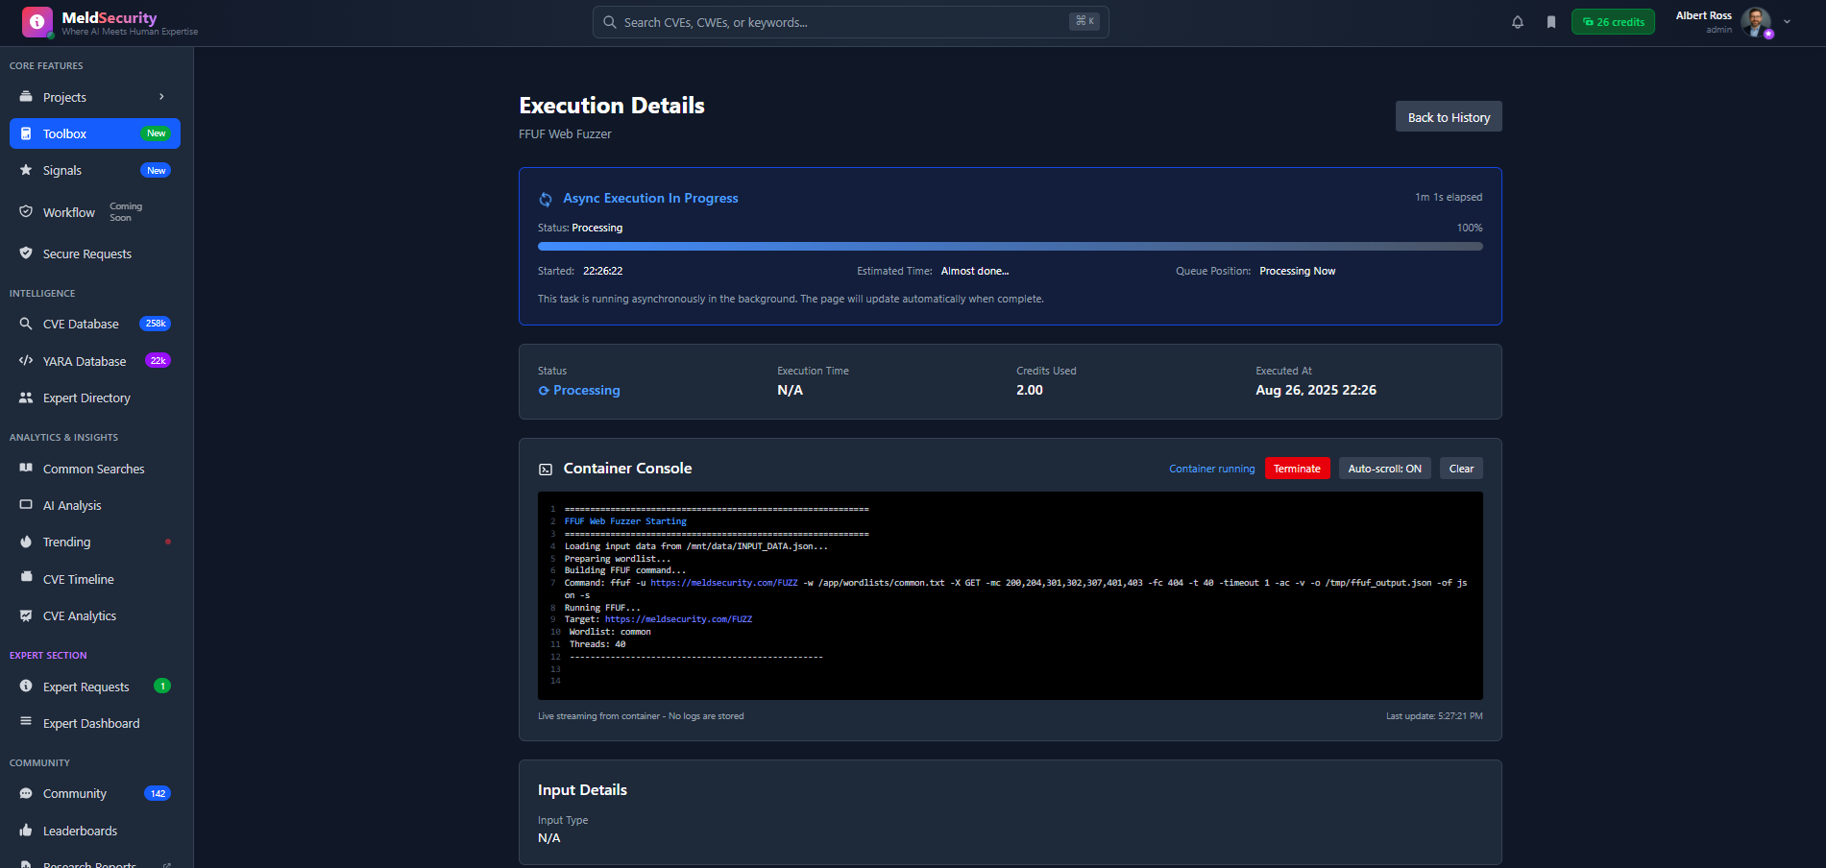Click the CVE Timeline calendar icon
1826x868 pixels.
click(26, 579)
